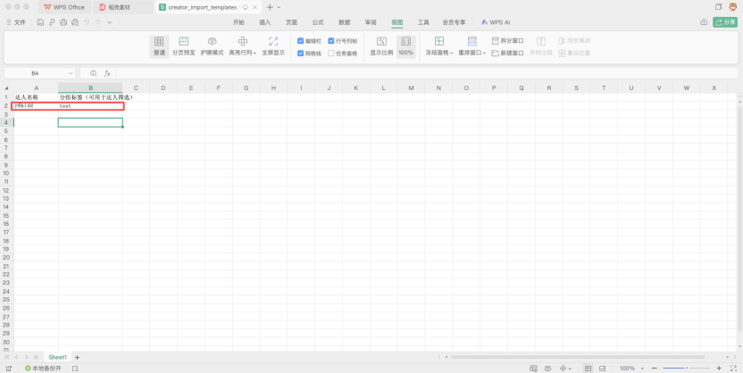
Task: Expand the 重排窗口 arrange windows dropdown
Action: [x=472, y=53]
